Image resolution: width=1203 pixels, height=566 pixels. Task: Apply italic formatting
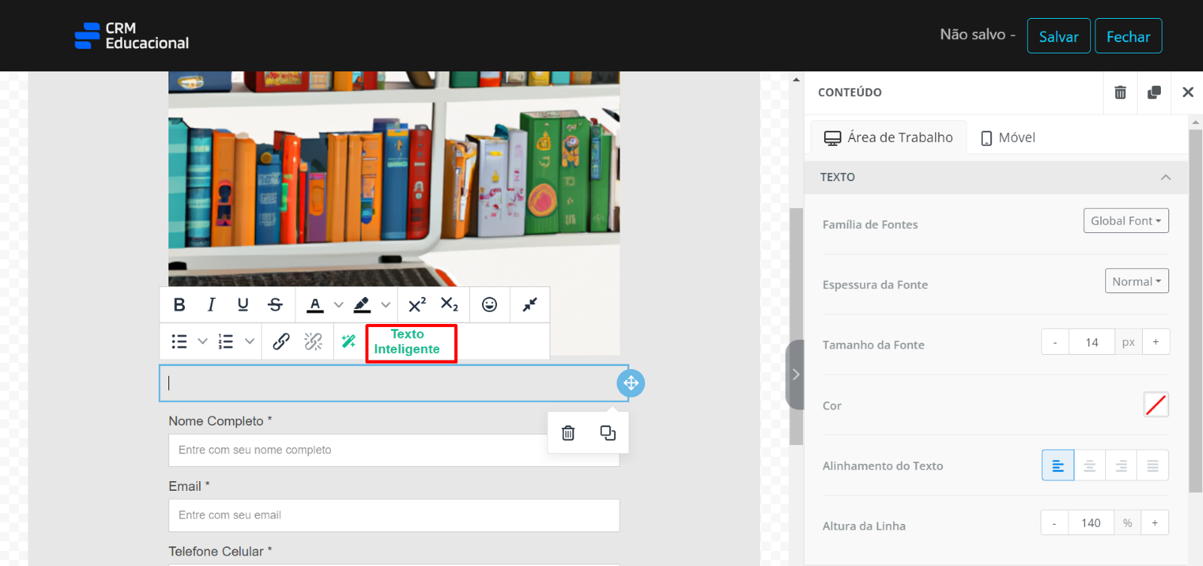coord(211,304)
